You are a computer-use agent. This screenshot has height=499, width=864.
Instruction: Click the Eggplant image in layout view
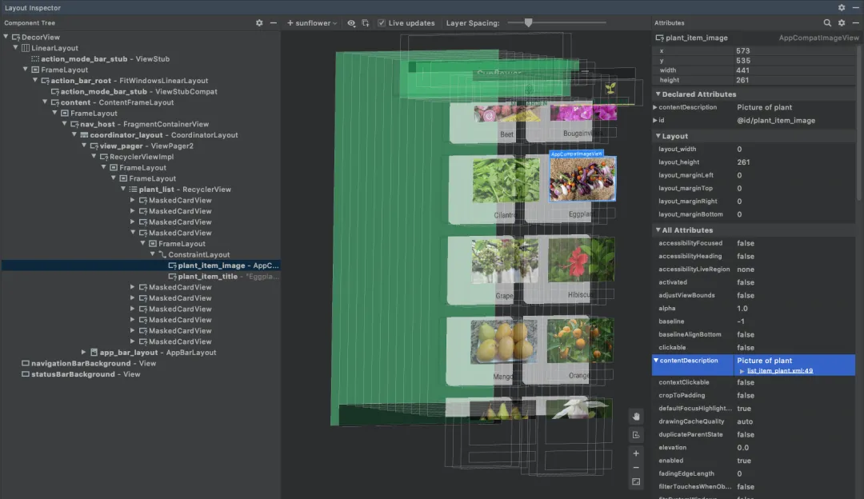click(582, 179)
